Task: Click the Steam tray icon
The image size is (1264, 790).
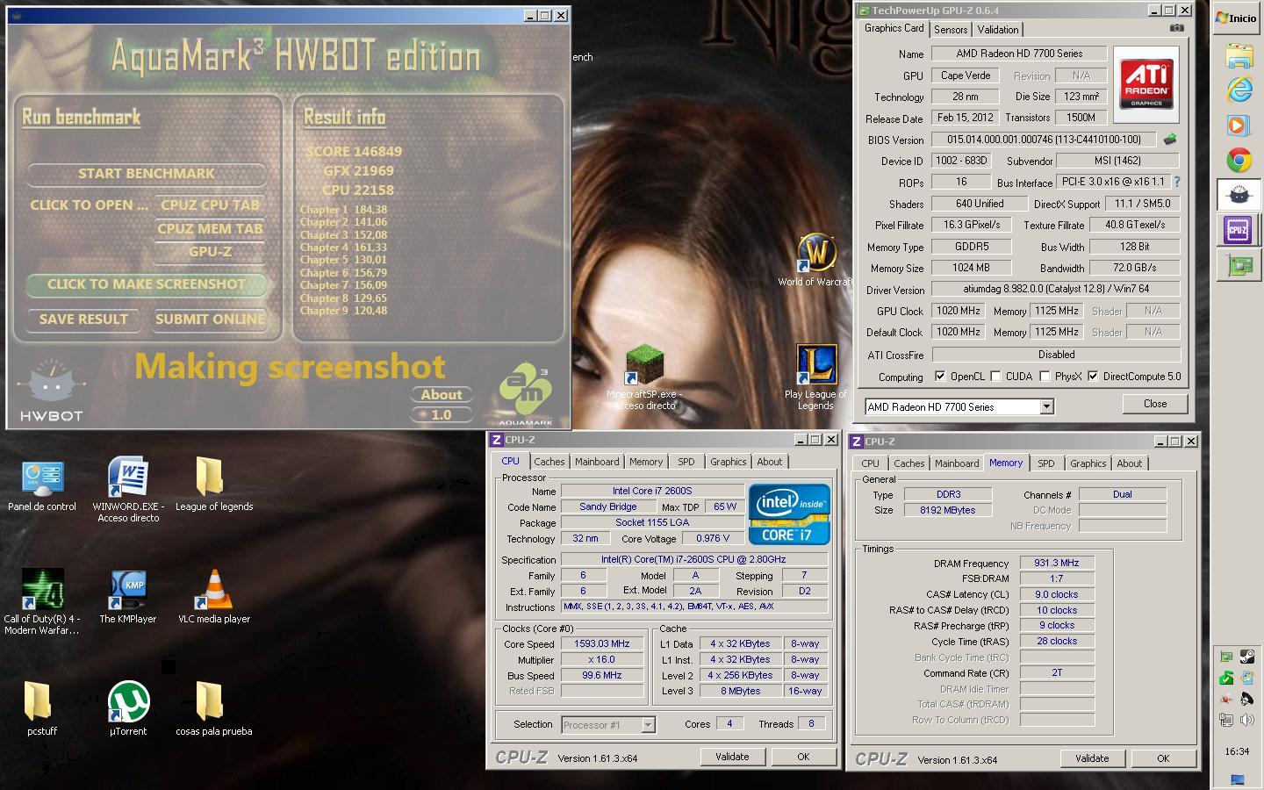Action: (x=1246, y=657)
